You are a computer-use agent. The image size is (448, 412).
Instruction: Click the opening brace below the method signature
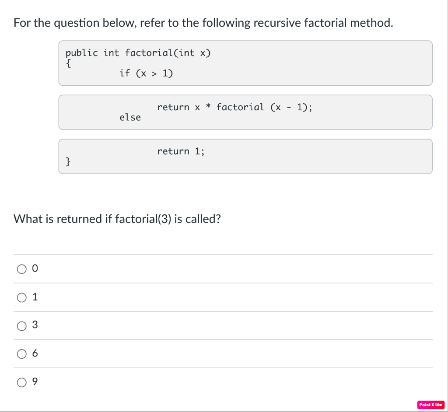[x=68, y=63]
